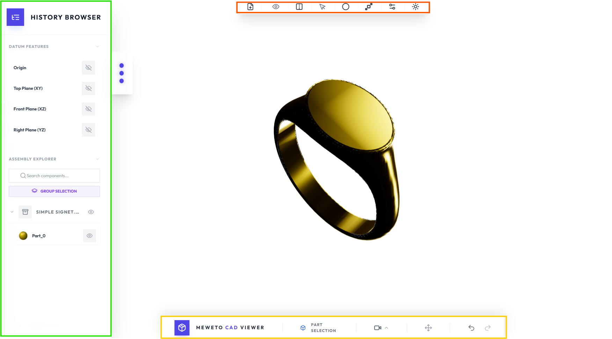Click the Front Plane (XZ) label
The width and height of the screenshot is (612, 339).
click(30, 109)
